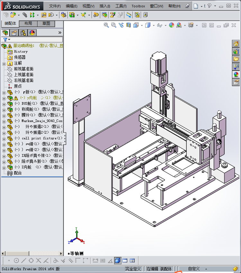
Task: Click the Exploded View icon
Action: coord(113,15)
